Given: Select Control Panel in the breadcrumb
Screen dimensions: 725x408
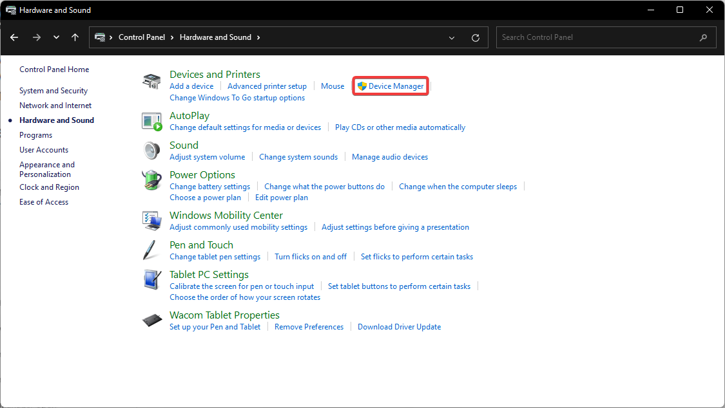Looking at the screenshot, I should pyautogui.click(x=142, y=37).
